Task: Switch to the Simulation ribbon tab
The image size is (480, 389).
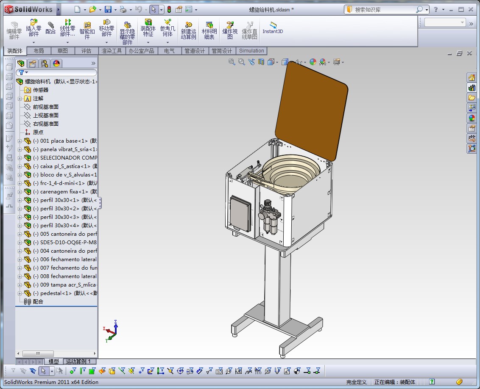Action: click(x=251, y=51)
